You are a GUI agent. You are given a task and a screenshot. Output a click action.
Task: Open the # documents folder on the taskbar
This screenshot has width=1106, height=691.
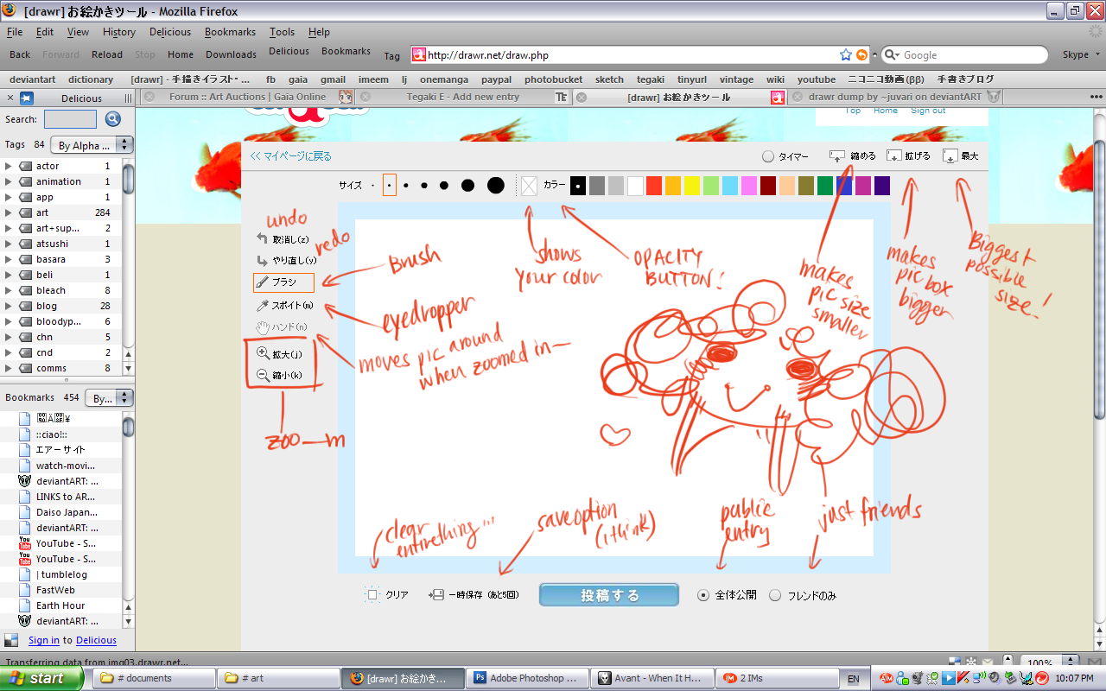click(x=154, y=678)
